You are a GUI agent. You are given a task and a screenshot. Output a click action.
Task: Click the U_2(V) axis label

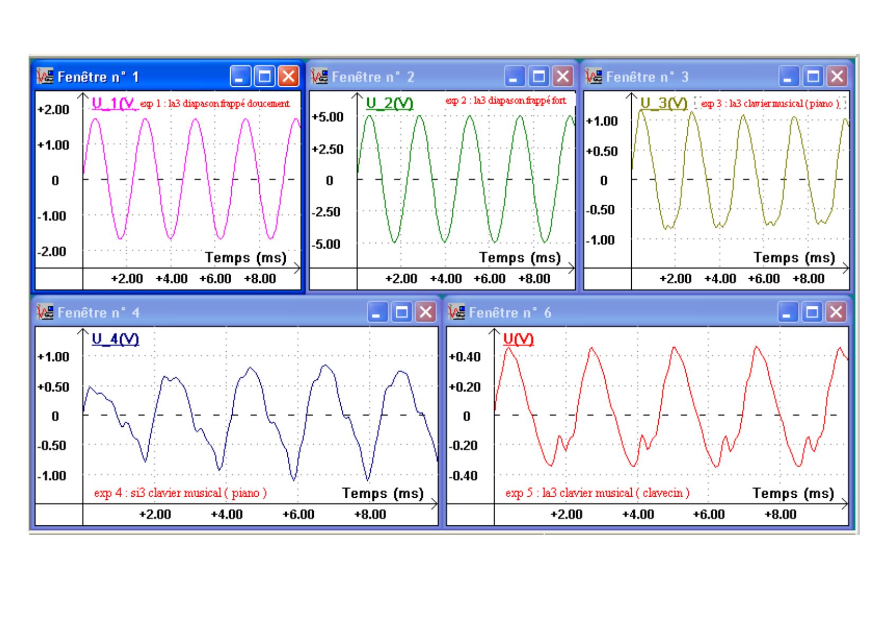[x=390, y=103]
